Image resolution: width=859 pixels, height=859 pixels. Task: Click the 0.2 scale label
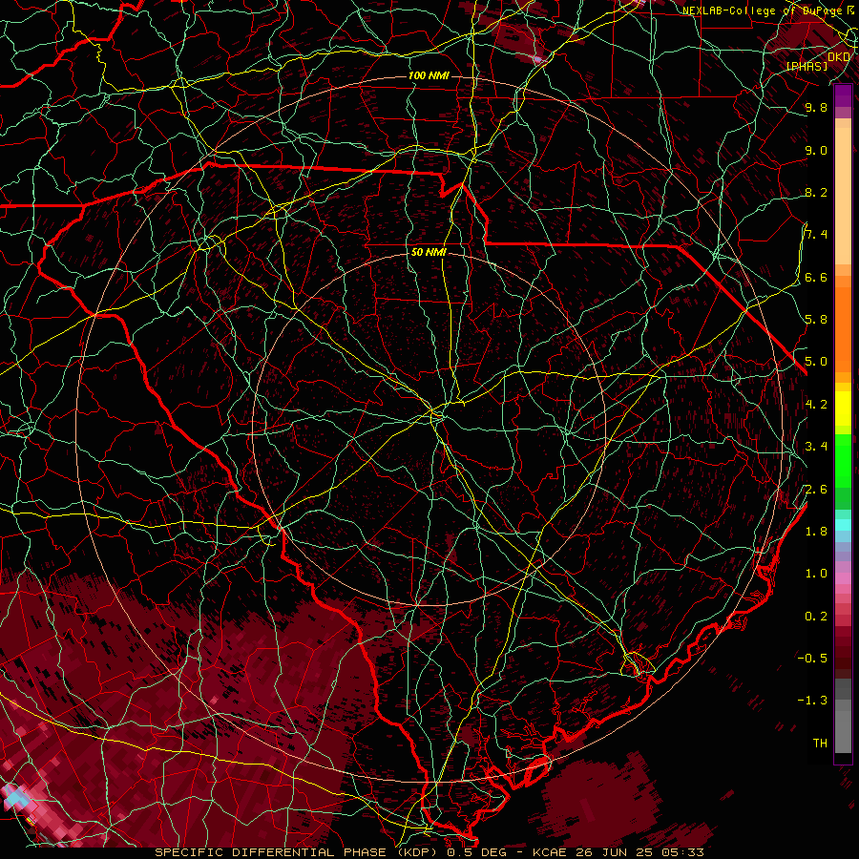pos(816,617)
